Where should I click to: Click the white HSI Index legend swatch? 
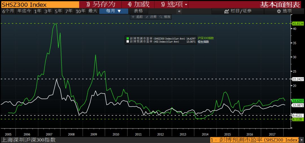pyautogui.click(x=128, y=41)
